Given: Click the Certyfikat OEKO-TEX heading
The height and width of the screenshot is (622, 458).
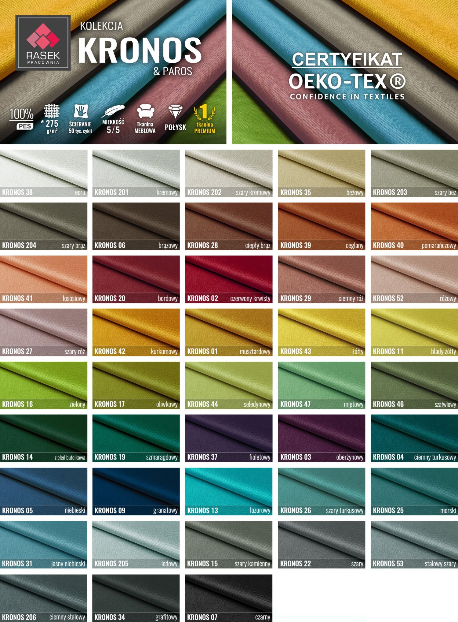Looking at the screenshot, I should tap(347, 70).
